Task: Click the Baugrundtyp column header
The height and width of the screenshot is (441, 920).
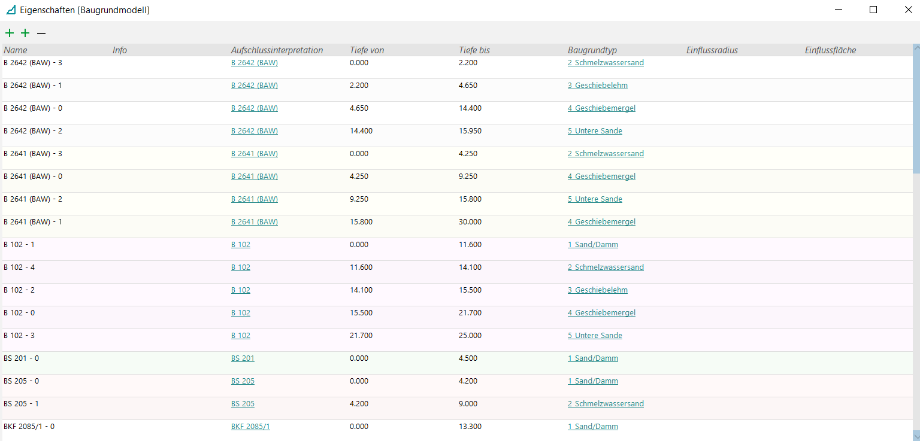Action: click(x=592, y=50)
